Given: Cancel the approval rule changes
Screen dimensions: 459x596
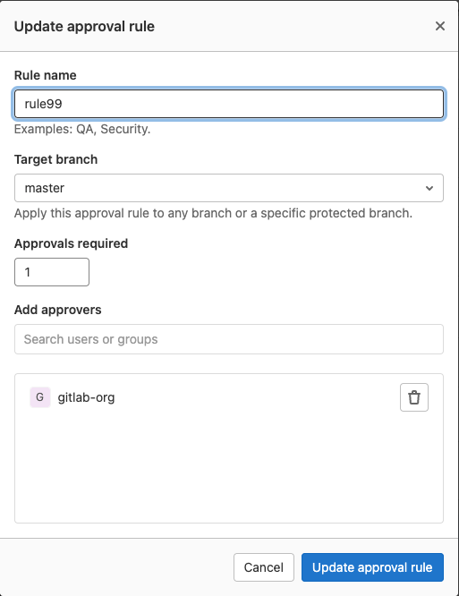Looking at the screenshot, I should (x=264, y=567).
